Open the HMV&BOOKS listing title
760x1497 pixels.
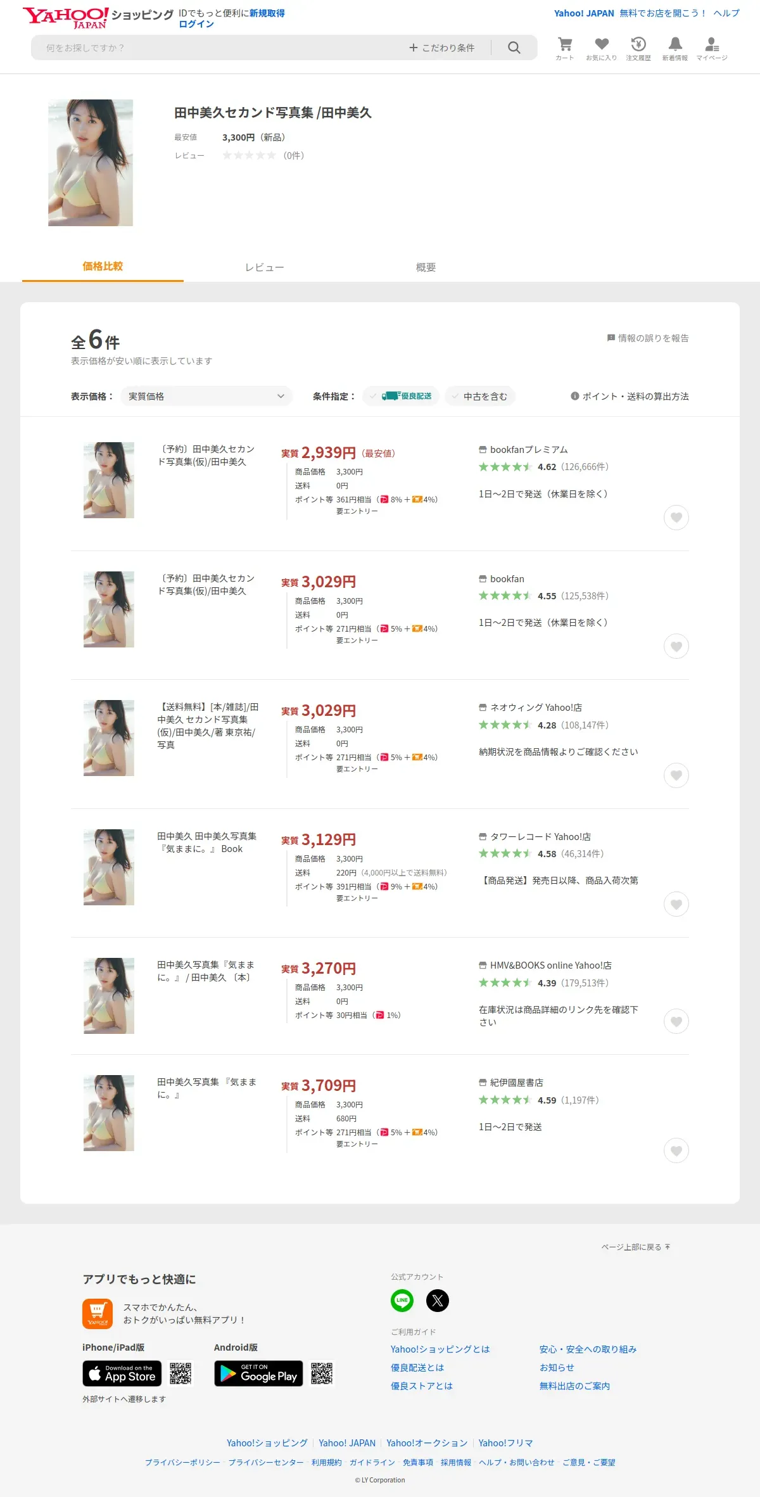206,971
